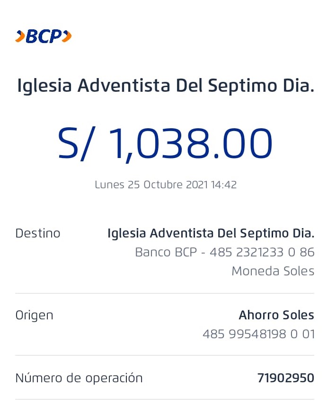Click the Moneda Soles text
The image size is (336, 405).
pos(273,271)
